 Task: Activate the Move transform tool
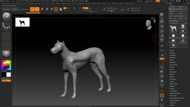(x=42, y=9)
